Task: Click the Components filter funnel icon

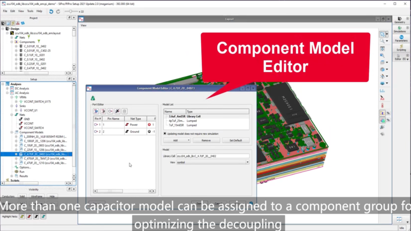Action: pos(39,42)
